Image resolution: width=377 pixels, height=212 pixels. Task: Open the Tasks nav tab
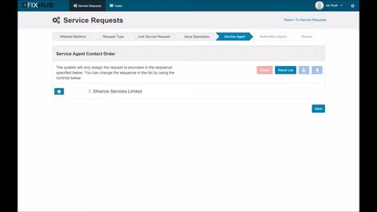116,5
